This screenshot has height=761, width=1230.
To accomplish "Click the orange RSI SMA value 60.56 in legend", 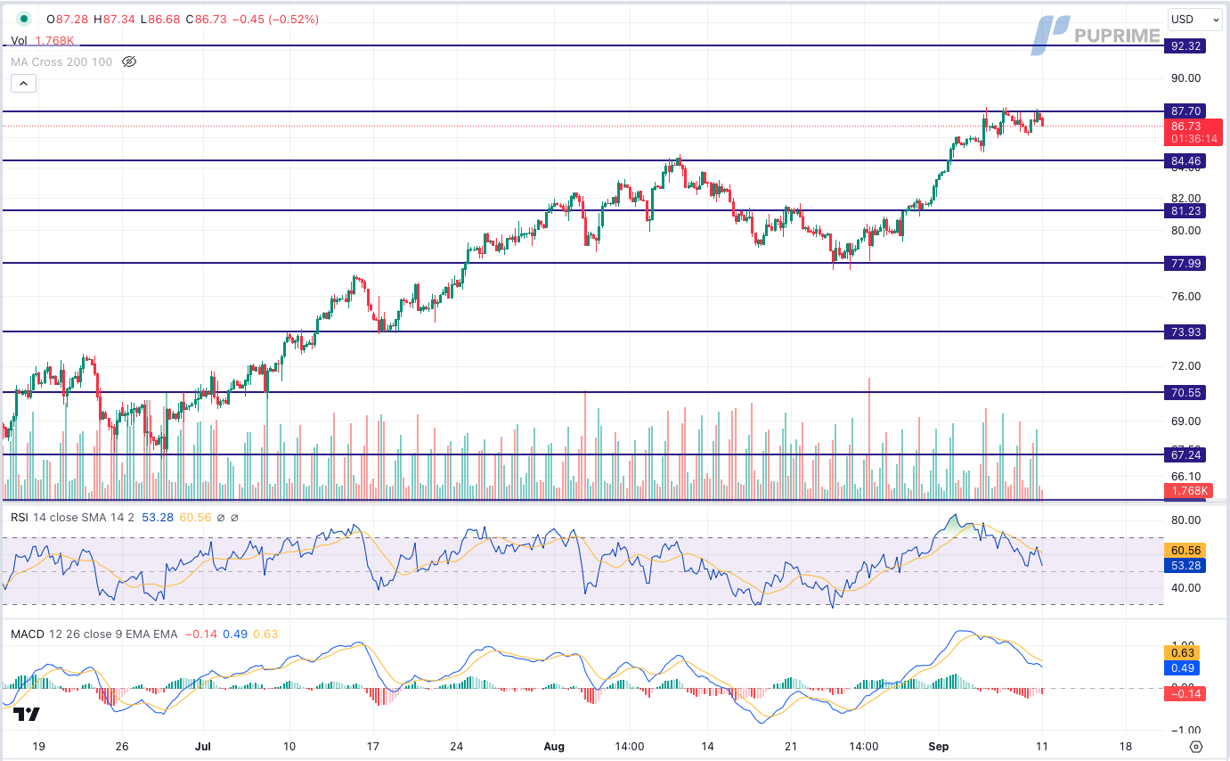I will pyautogui.click(x=195, y=517).
